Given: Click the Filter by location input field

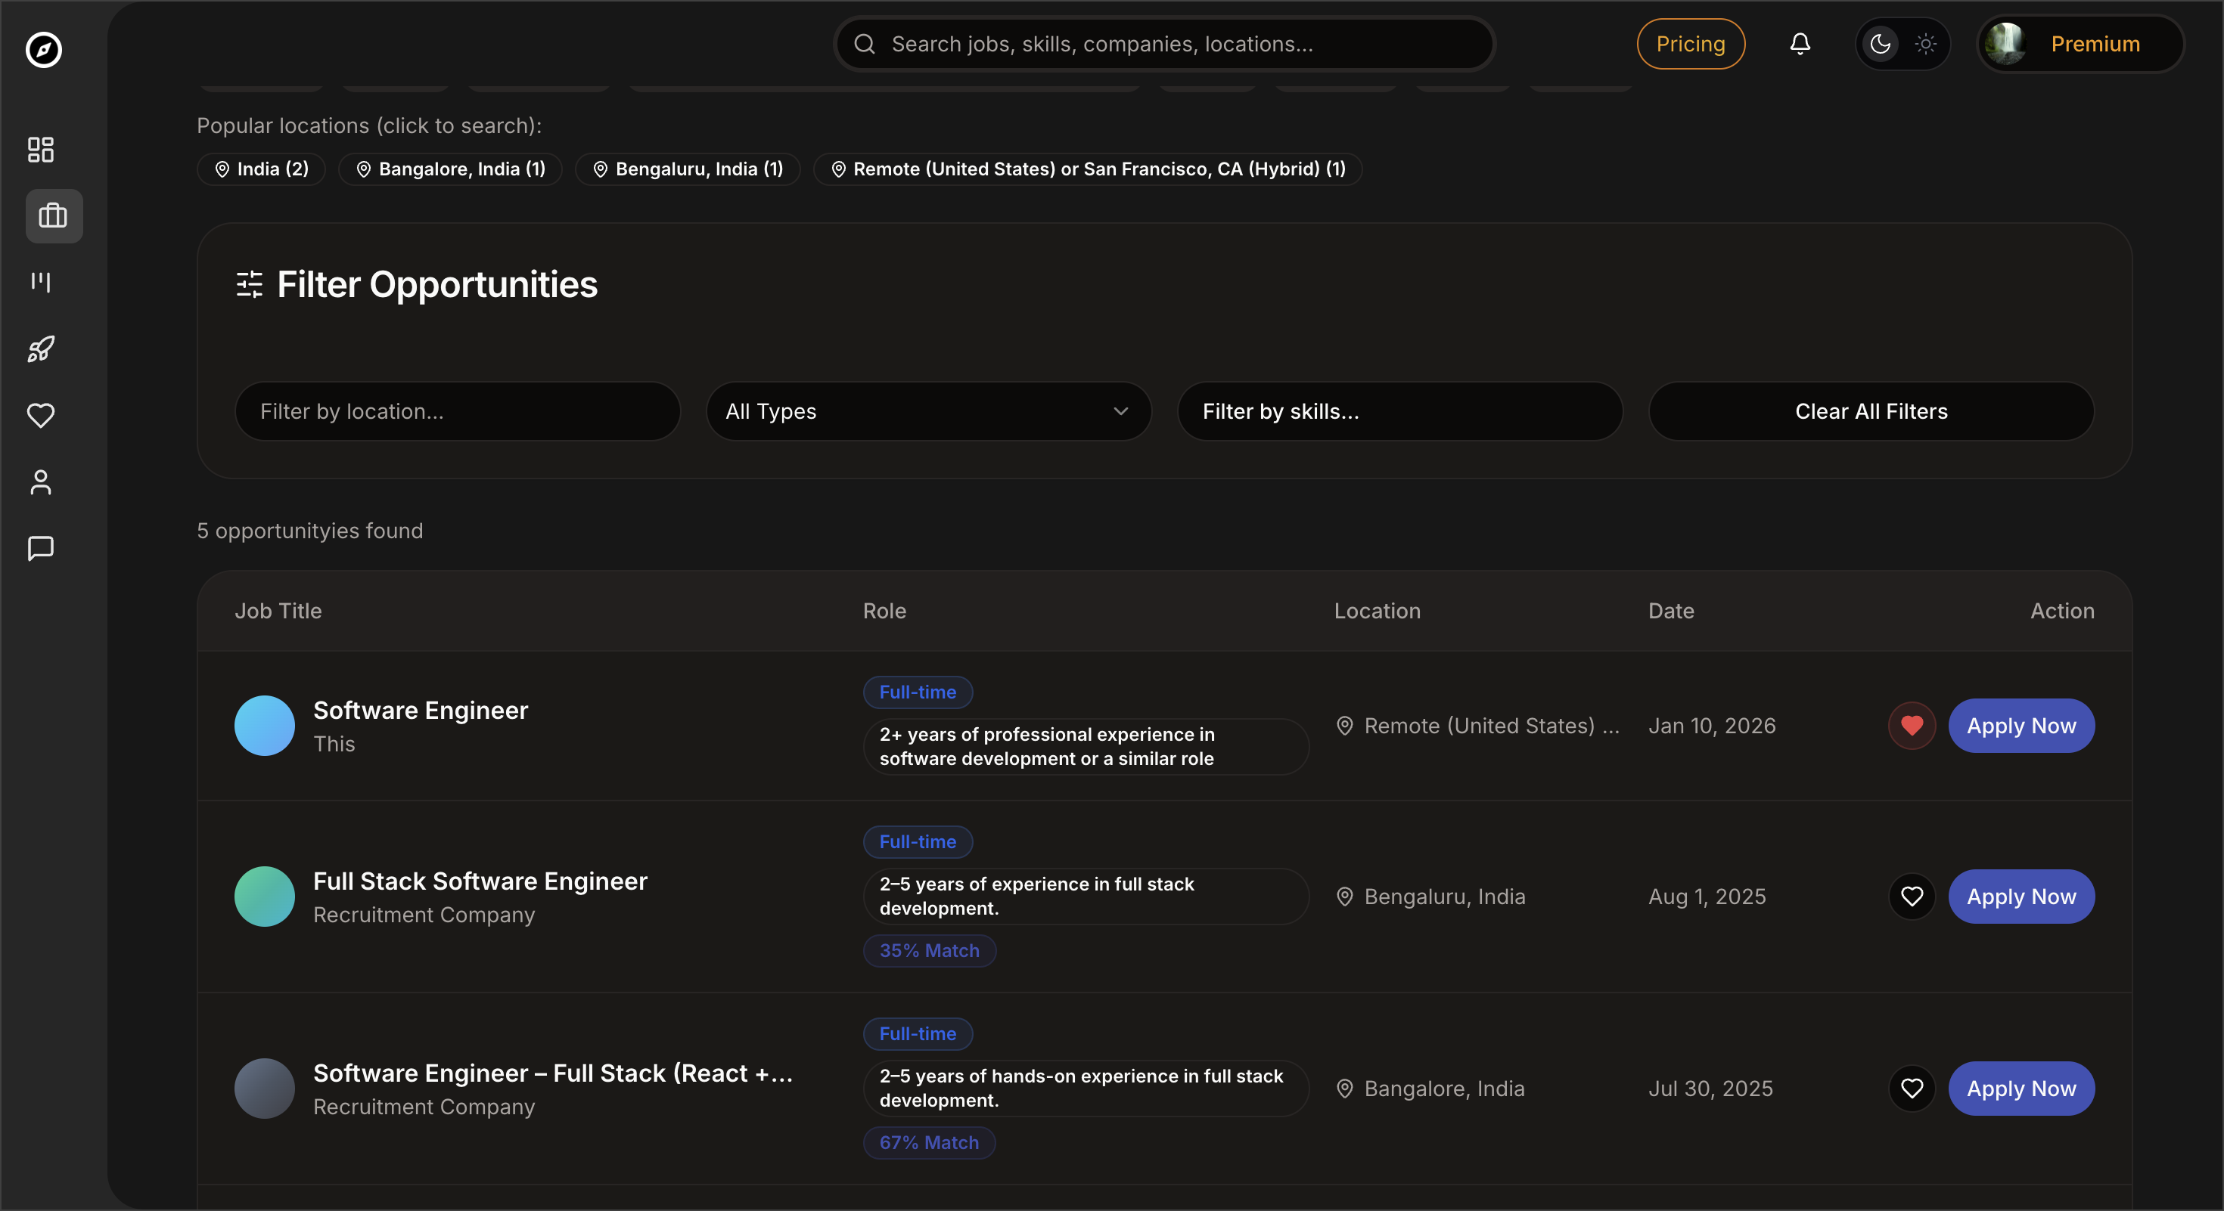Looking at the screenshot, I should [457, 411].
